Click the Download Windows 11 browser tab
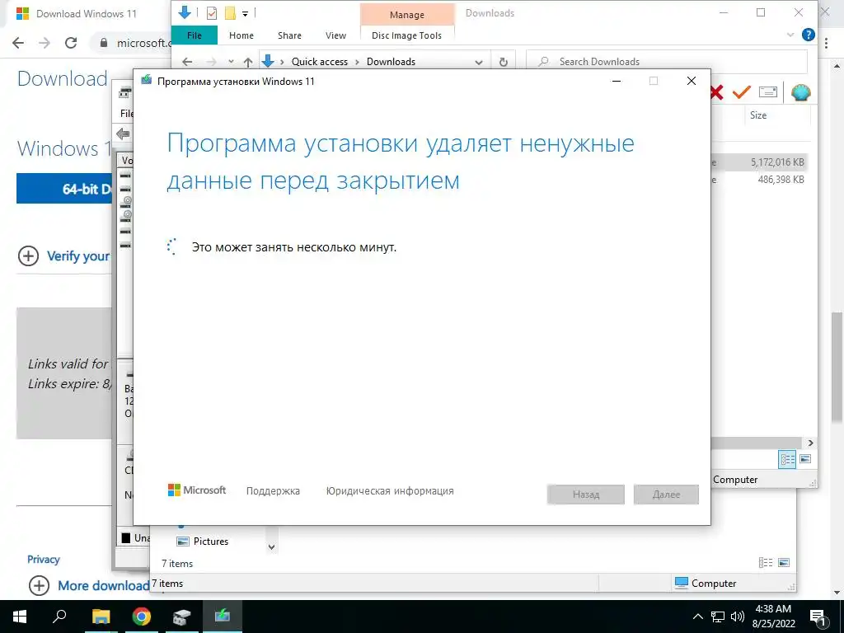The width and height of the screenshot is (844, 633). [86, 14]
